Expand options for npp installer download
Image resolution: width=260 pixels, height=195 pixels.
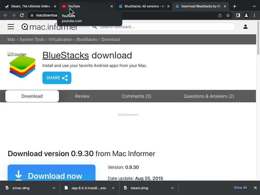(x=113, y=188)
